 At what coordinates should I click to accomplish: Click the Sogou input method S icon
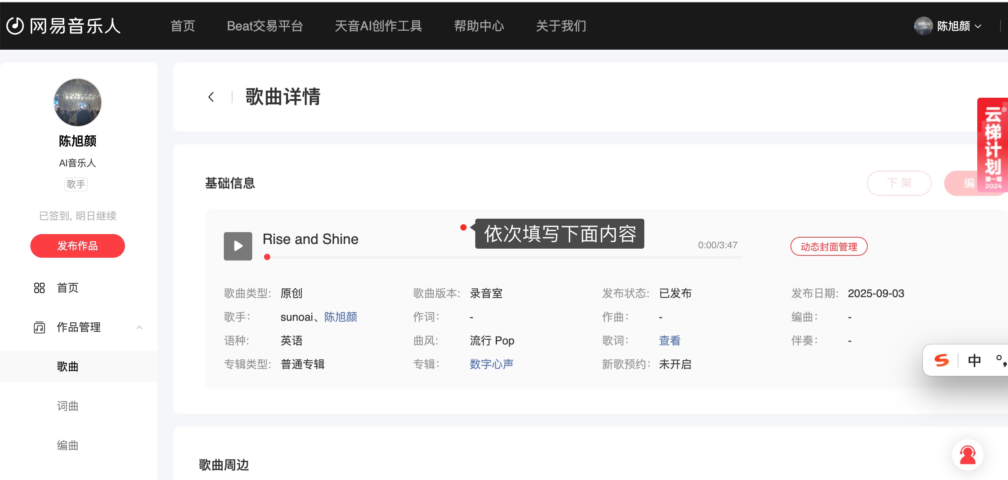point(942,360)
